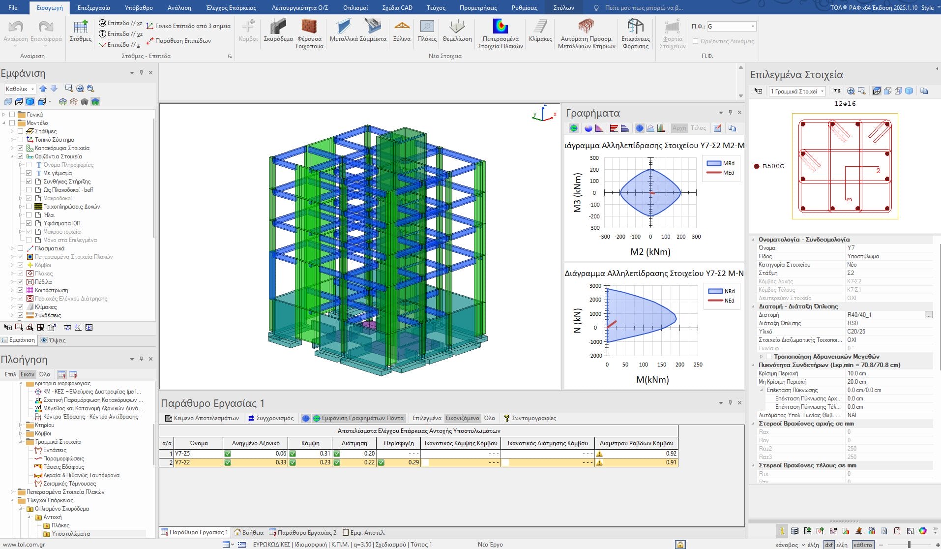Image resolution: width=941 pixels, height=549 pixels.
Task: Click the Κείμενο Αποτελεσμάτων button
Action: [x=202, y=418]
